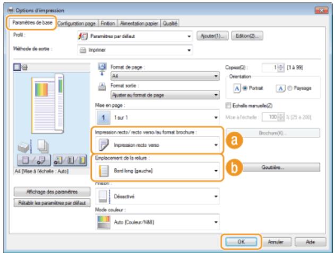Click the document page preview thumbnail
The width and height of the screenshot is (335, 253).
(x=47, y=104)
